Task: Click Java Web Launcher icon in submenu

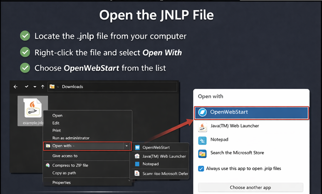Action: point(137,156)
